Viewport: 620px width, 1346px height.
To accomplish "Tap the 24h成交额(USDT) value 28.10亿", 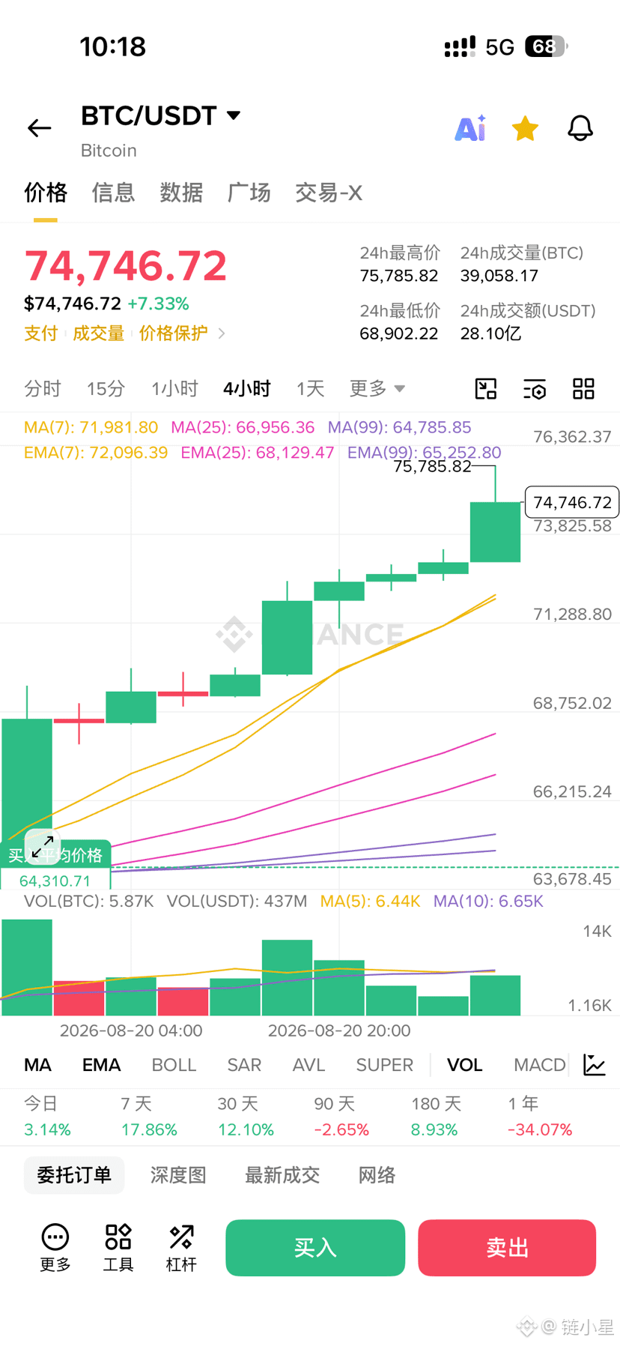I will tap(490, 334).
